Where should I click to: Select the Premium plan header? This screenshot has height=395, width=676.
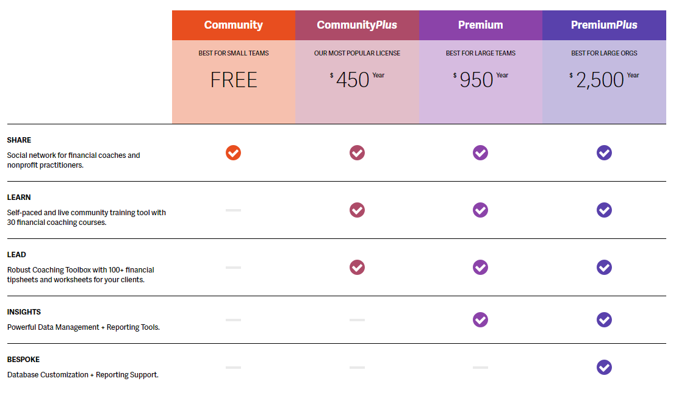click(x=480, y=25)
